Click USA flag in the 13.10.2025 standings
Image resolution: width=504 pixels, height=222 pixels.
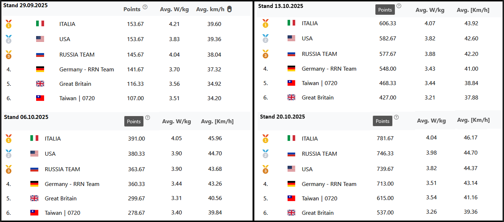(x=291, y=38)
